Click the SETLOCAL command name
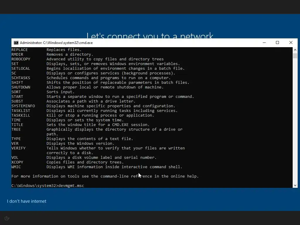Image resolution: width=300 pixels, height=225 pixels. (21, 69)
